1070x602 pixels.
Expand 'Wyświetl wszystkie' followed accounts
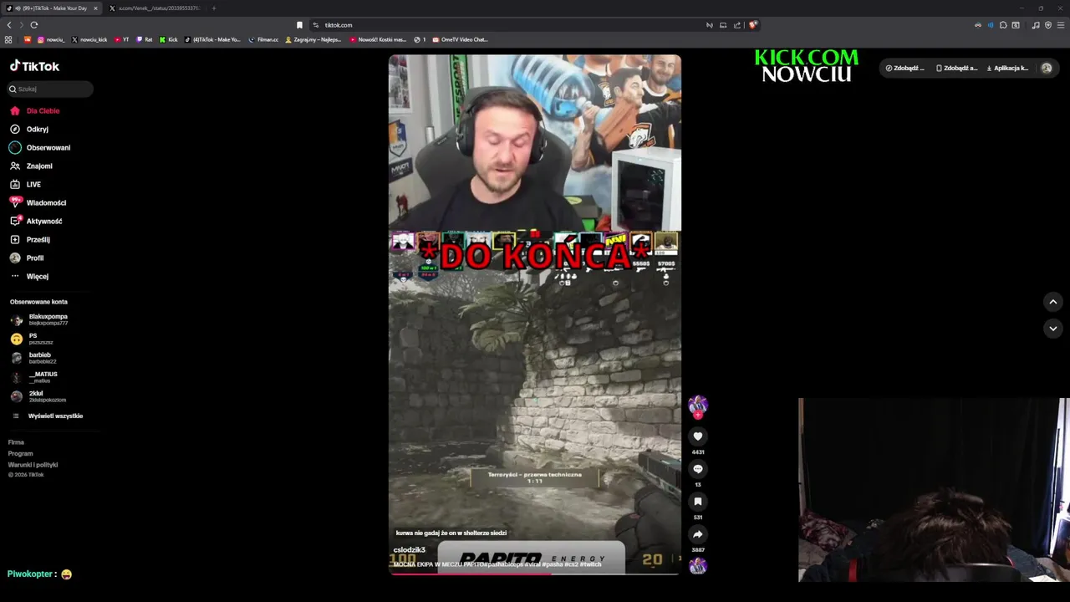(47, 416)
